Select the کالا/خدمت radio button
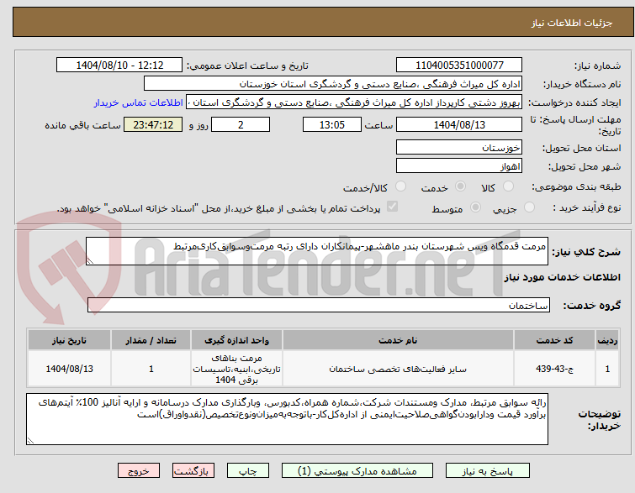Screen dimensions: 635x493 [x=400, y=186]
